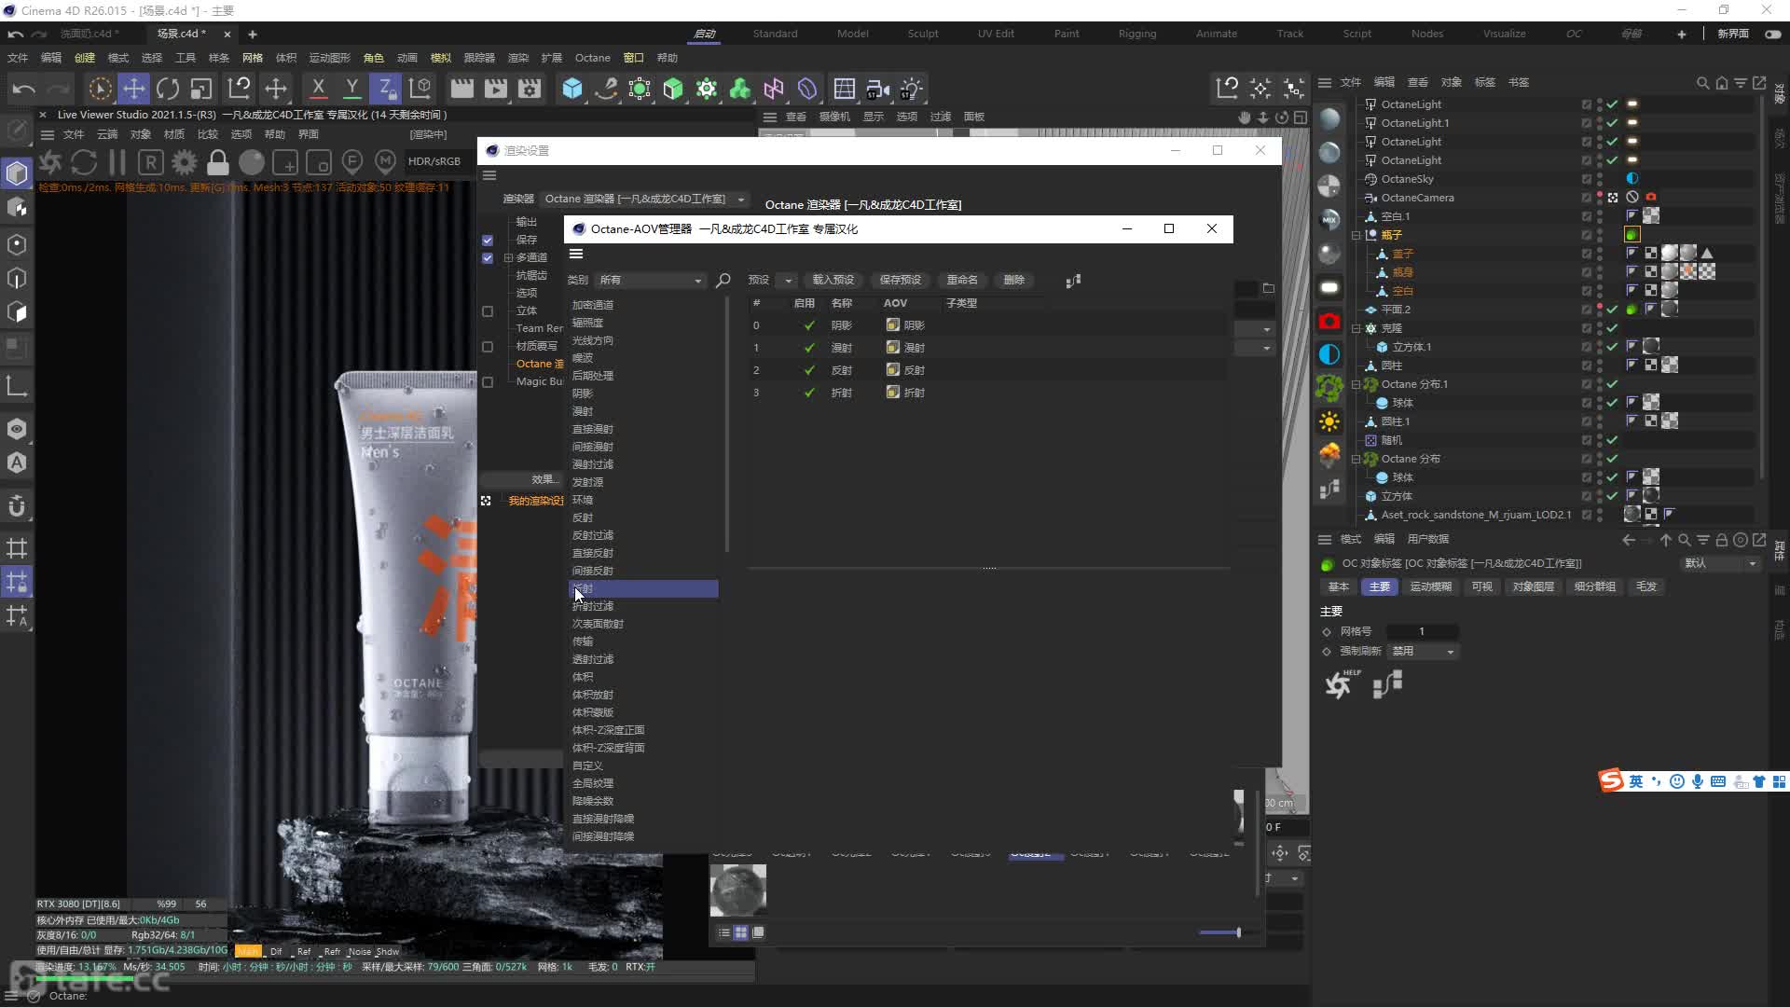Open the 渲染 menu in main menu bar
The image size is (1790, 1007).
(x=517, y=58)
